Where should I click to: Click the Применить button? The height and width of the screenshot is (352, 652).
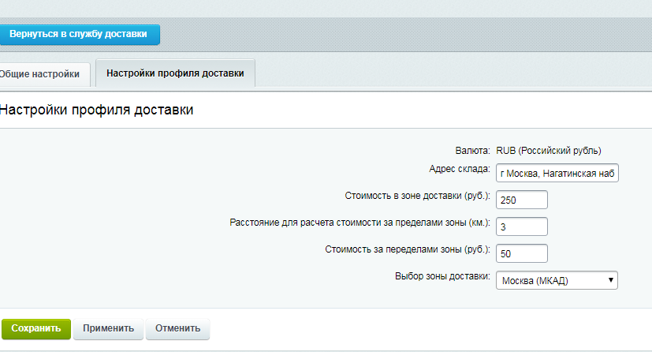coord(108,328)
